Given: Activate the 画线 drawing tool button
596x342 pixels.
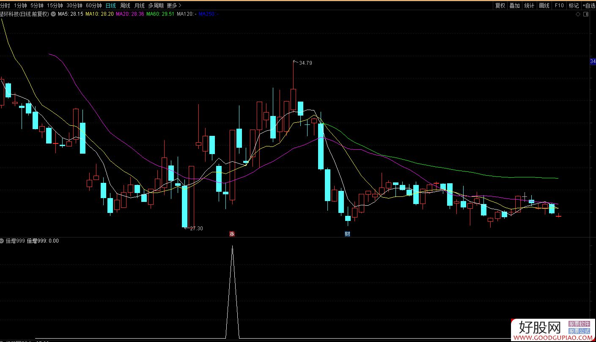Looking at the screenshot, I should pos(544,6).
